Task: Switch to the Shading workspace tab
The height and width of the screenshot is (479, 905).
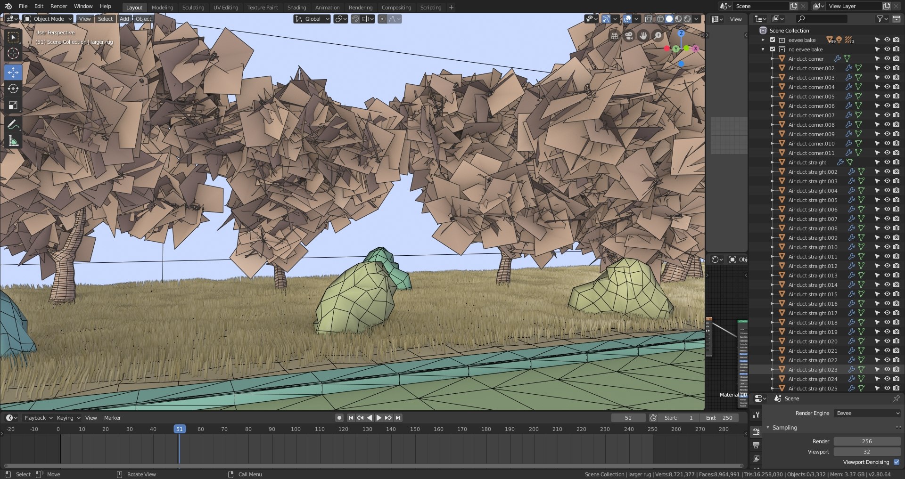Action: click(296, 8)
